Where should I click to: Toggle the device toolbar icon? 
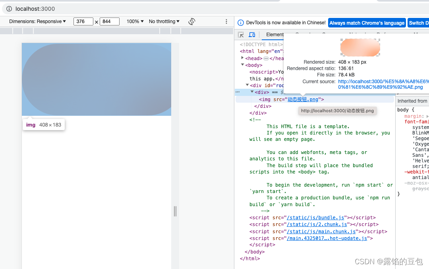pos(252,35)
